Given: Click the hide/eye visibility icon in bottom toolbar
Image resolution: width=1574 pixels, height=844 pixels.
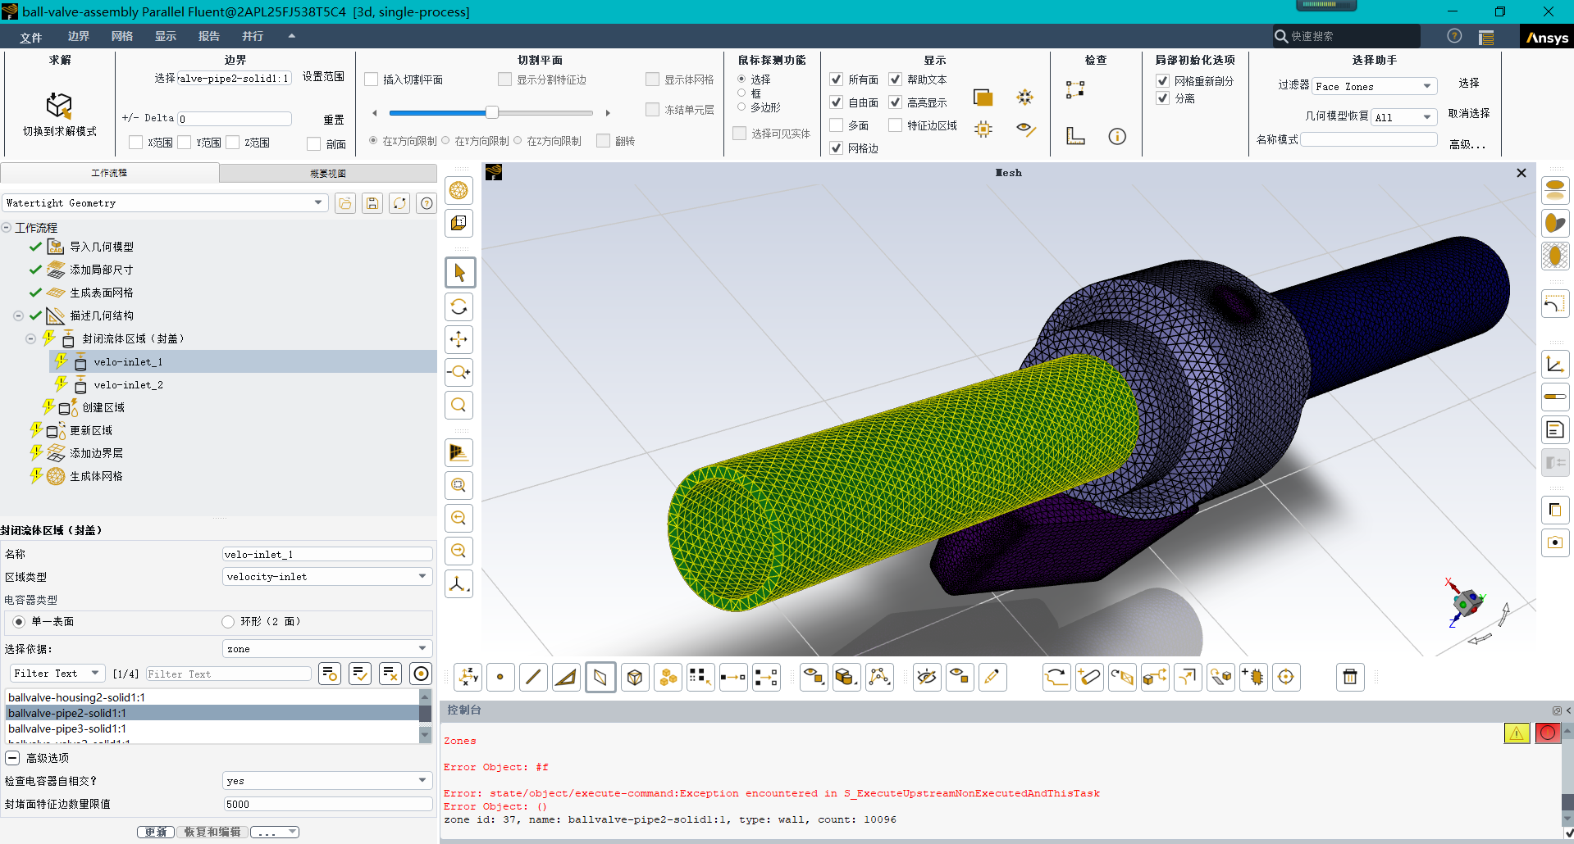Looking at the screenshot, I should (927, 677).
